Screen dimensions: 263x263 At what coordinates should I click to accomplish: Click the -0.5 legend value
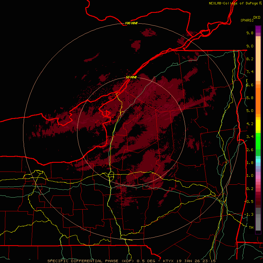(x=249, y=202)
